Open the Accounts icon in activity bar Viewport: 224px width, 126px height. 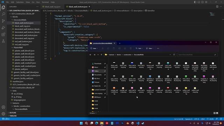pyautogui.click(x=3, y=107)
